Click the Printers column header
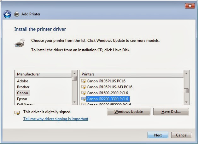The height and width of the screenshot is (144, 198). [x=131, y=74]
